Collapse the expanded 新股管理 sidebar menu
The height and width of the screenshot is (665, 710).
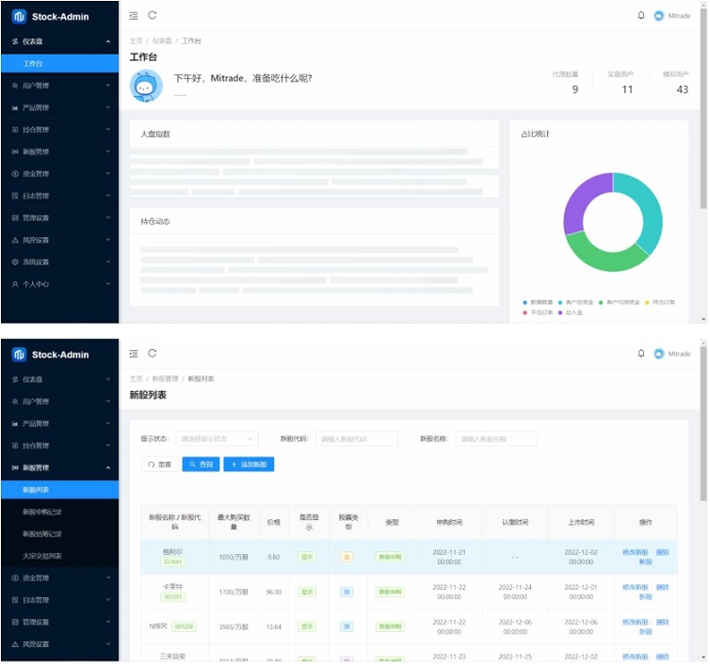(x=108, y=467)
